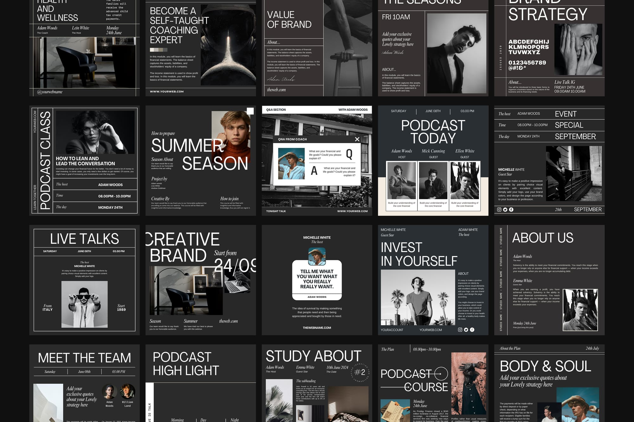Click the Facebook icon on Event Special card

click(x=511, y=210)
